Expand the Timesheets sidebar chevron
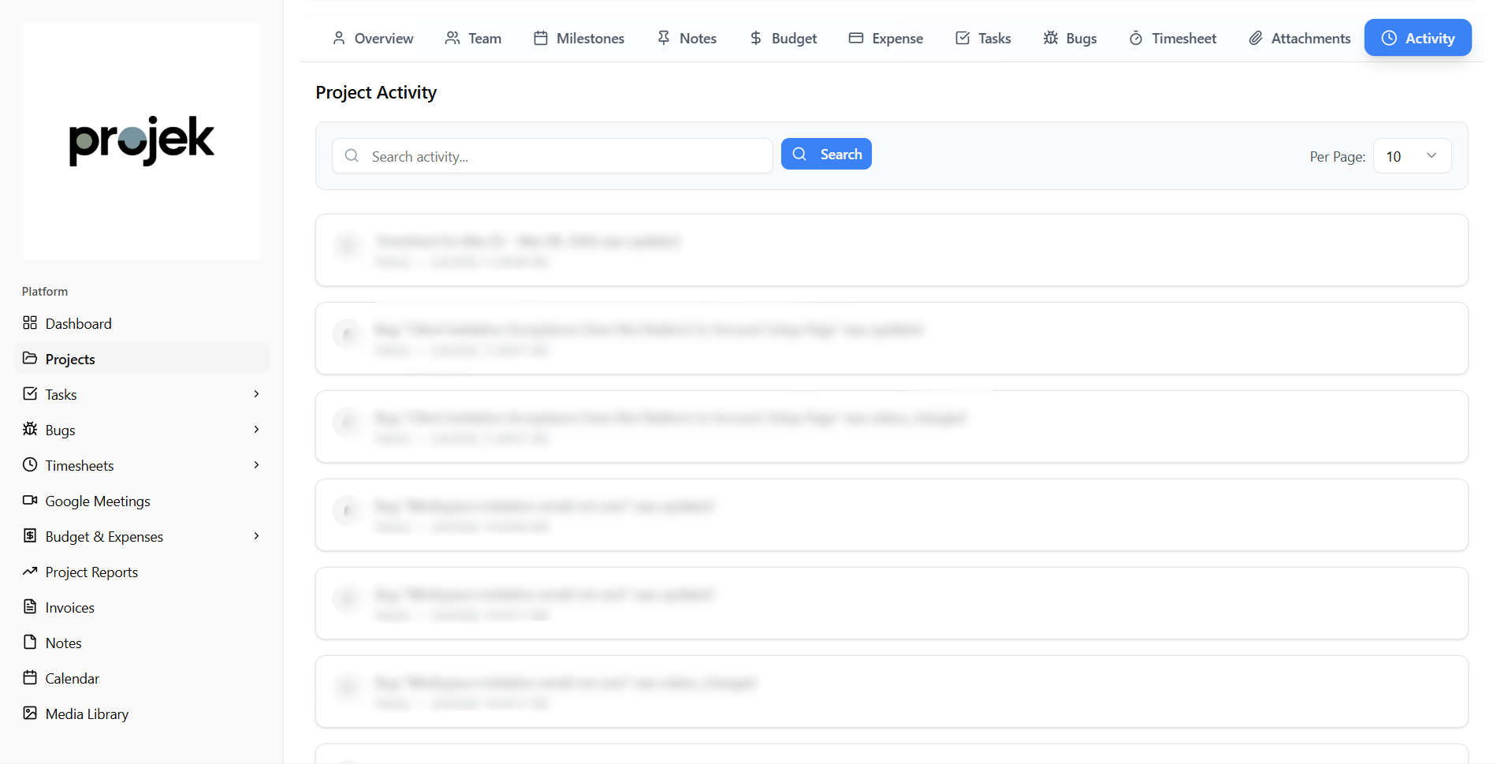1497x764 pixels. tap(256, 465)
